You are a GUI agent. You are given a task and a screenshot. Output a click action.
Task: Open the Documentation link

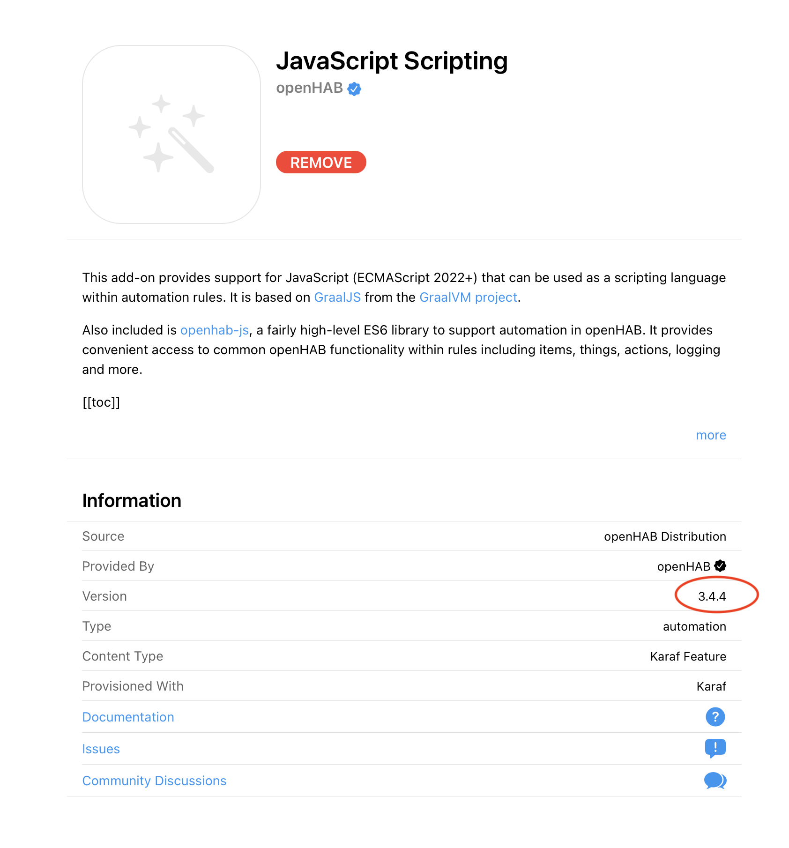pyautogui.click(x=128, y=717)
